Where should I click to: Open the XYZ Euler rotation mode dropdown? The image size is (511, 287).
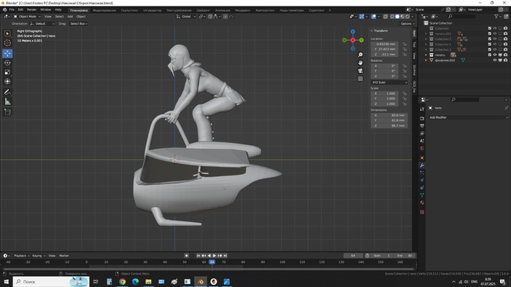pos(389,82)
